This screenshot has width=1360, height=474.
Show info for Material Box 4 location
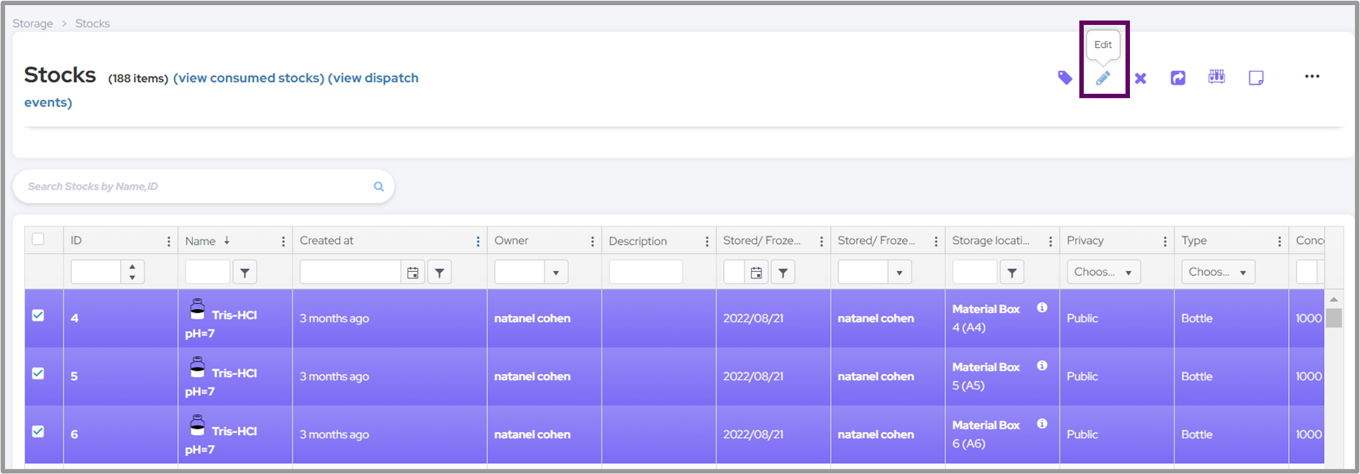pos(1042,308)
